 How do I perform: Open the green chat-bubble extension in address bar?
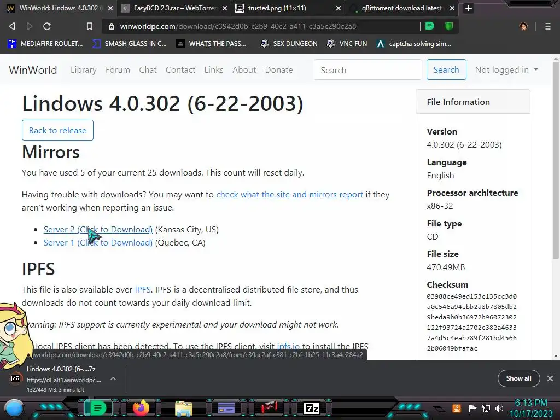[430, 26]
